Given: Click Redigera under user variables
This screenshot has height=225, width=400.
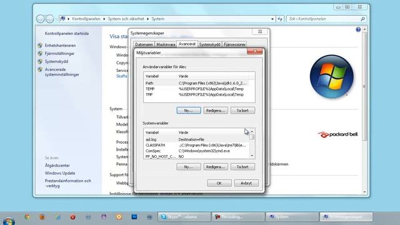Looking at the screenshot, I should tap(216, 111).
